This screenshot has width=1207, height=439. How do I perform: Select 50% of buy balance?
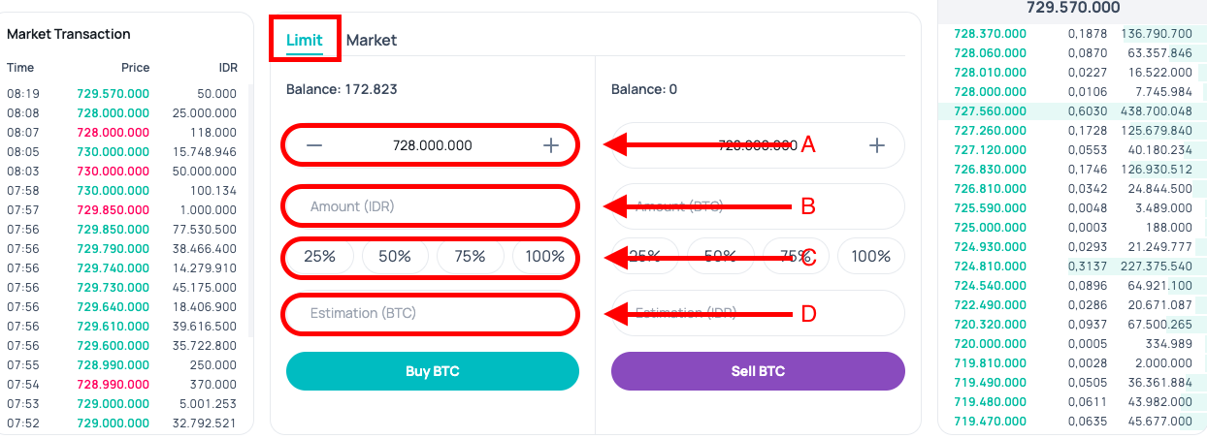tap(395, 257)
